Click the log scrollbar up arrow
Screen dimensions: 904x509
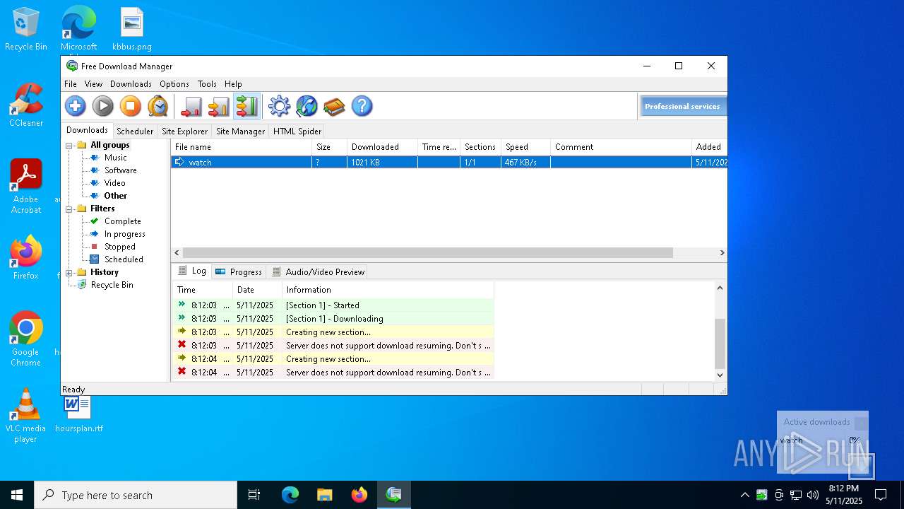(720, 288)
